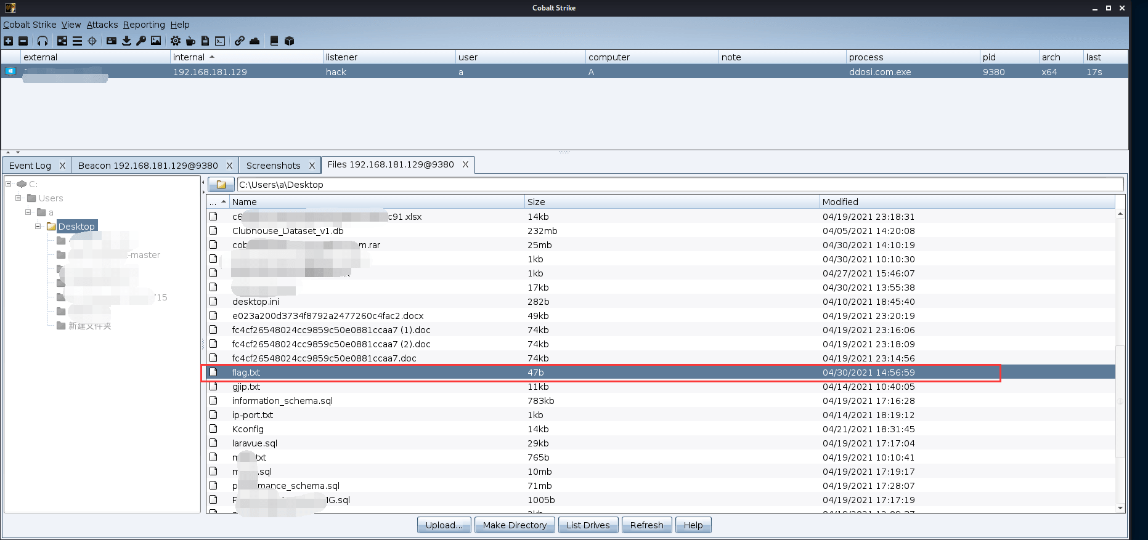
Task: Click the Make Directory button
Action: point(515,525)
